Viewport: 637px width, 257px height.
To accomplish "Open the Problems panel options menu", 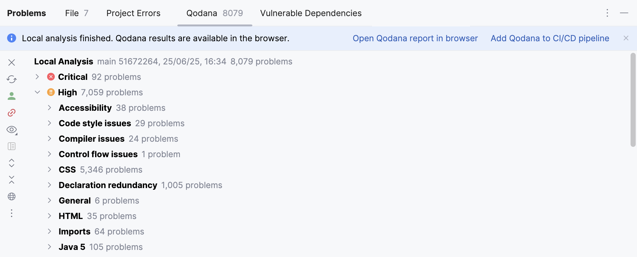I will point(607,13).
